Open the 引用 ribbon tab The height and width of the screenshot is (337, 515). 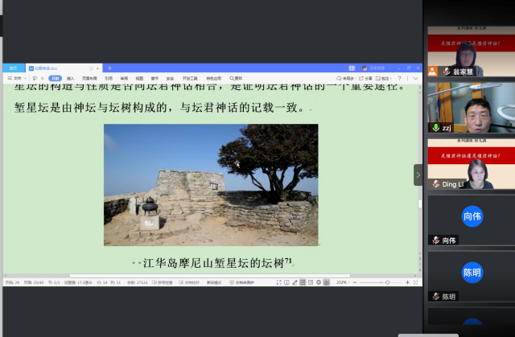[x=109, y=79]
